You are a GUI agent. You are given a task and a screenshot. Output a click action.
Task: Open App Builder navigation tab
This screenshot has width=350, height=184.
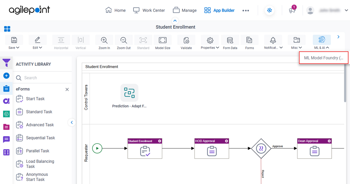pos(219,10)
